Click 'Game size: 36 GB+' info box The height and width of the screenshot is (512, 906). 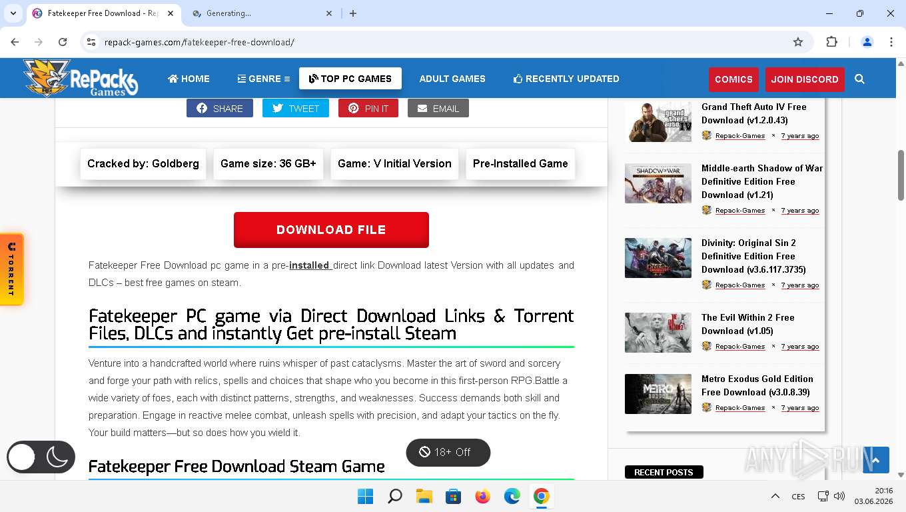(x=268, y=163)
